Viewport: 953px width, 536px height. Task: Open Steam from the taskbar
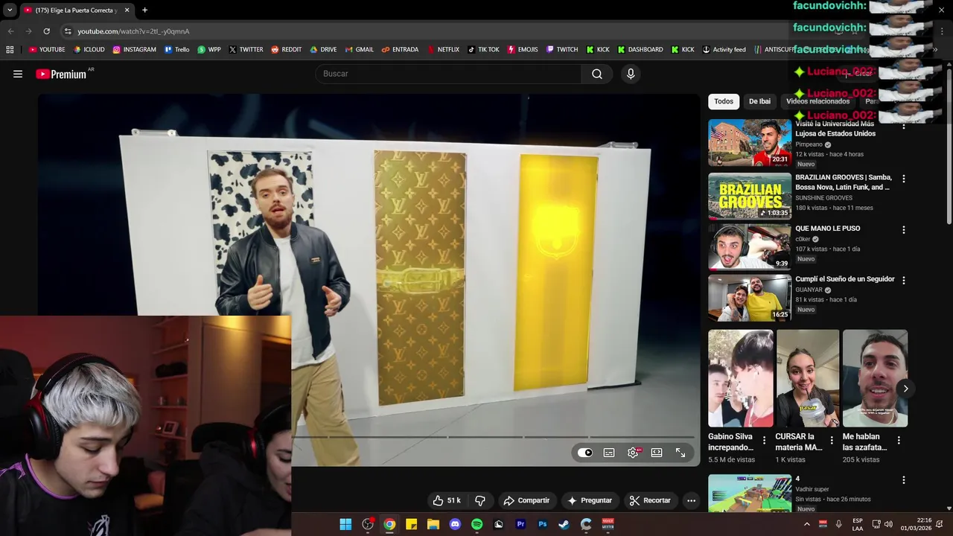[x=564, y=524]
